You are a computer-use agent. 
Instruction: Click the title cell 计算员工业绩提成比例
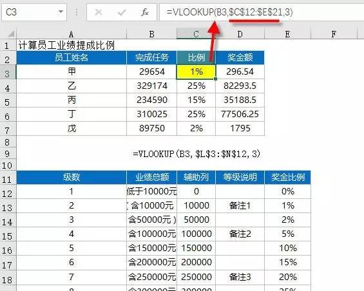[66, 45]
